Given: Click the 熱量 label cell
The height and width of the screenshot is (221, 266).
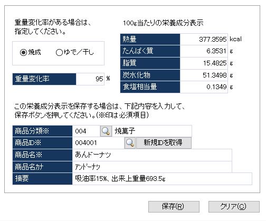Looking at the screenshot, I should pos(150,39).
